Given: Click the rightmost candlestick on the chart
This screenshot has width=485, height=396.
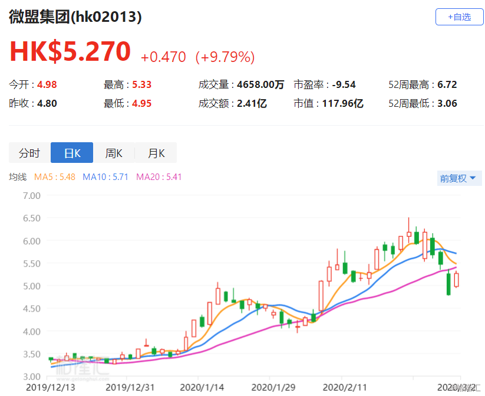Looking at the screenshot, I should pyautogui.click(x=456, y=279).
